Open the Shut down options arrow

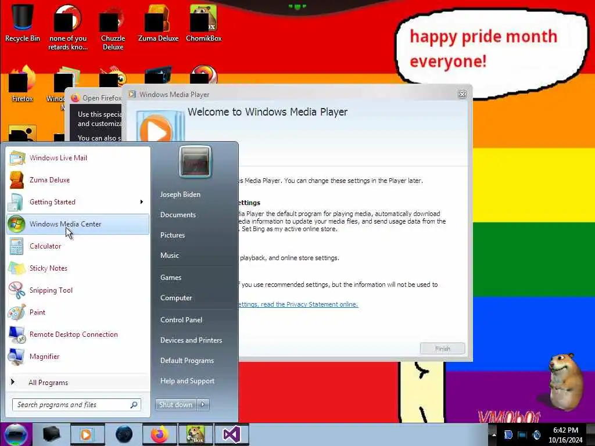coord(203,405)
